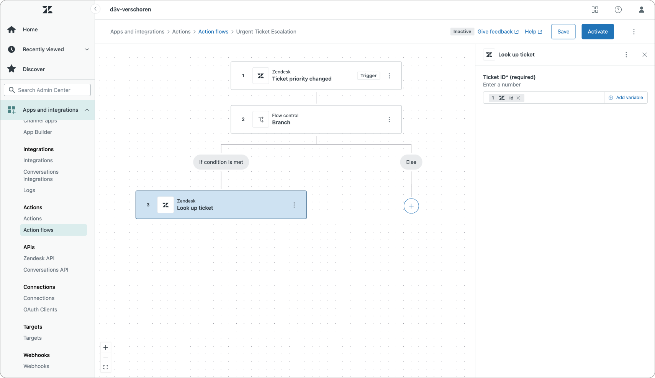Click the Else branch label
The image size is (655, 378).
click(411, 162)
